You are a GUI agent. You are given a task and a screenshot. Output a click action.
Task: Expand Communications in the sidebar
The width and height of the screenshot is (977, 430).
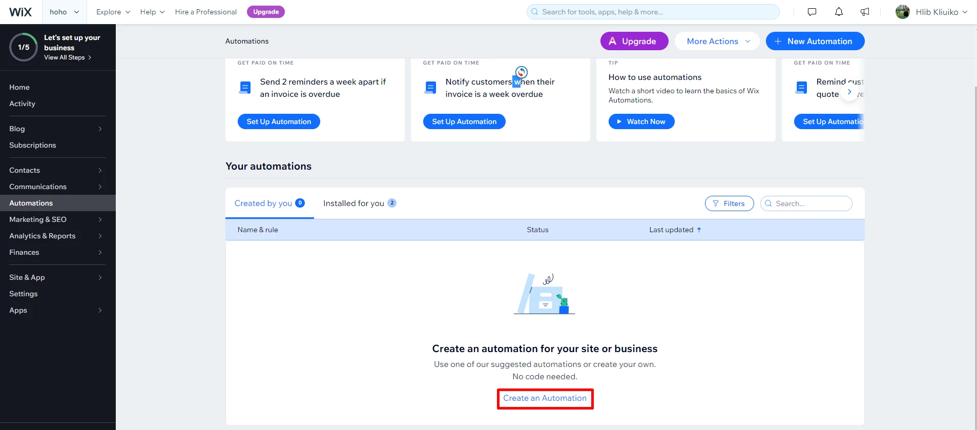tap(58, 187)
